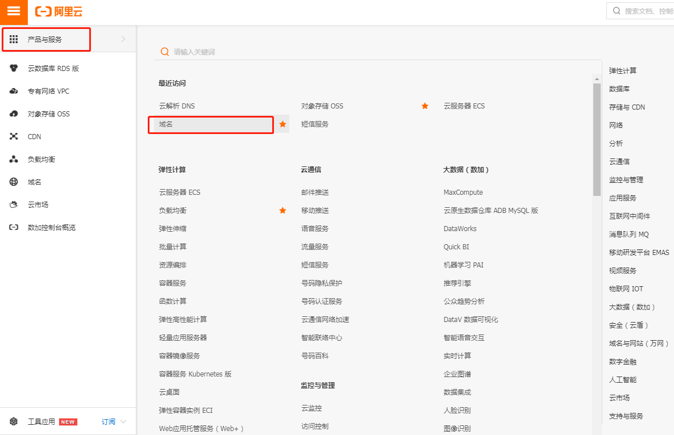Image resolution: width=674 pixels, height=435 pixels.
Task: Click the 云市场 sidebar icon
Action: click(x=14, y=204)
